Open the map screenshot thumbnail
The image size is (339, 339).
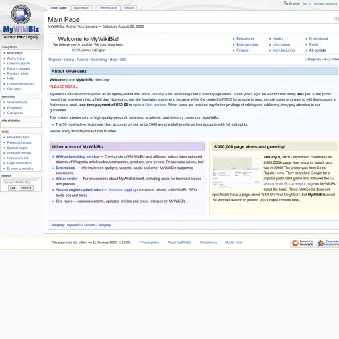point(236,171)
